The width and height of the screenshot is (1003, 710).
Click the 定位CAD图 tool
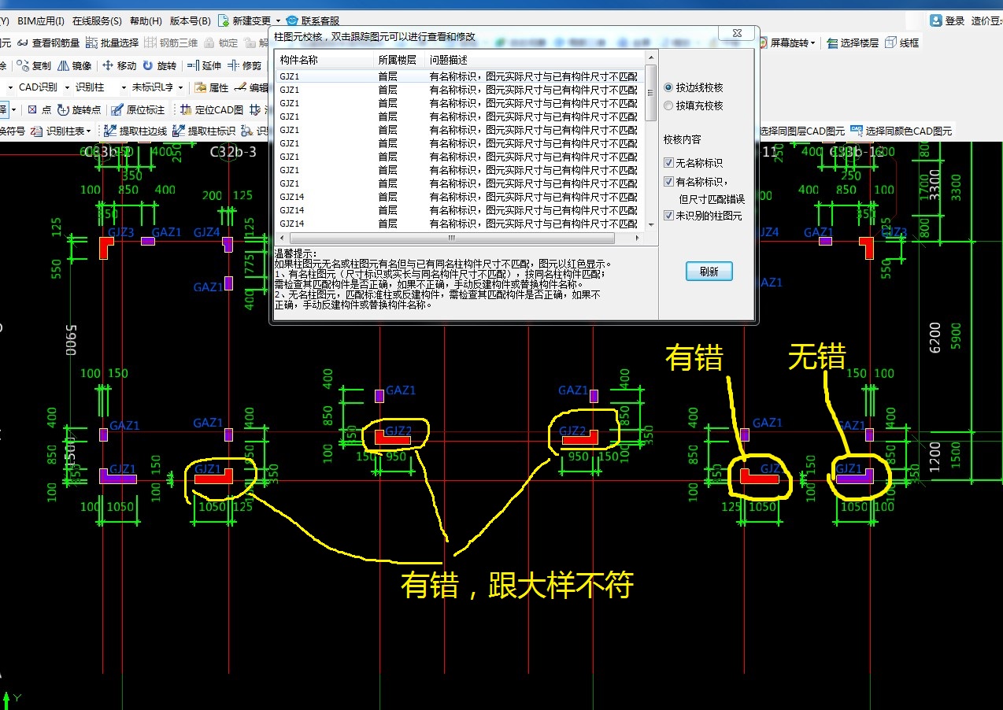tap(212, 109)
